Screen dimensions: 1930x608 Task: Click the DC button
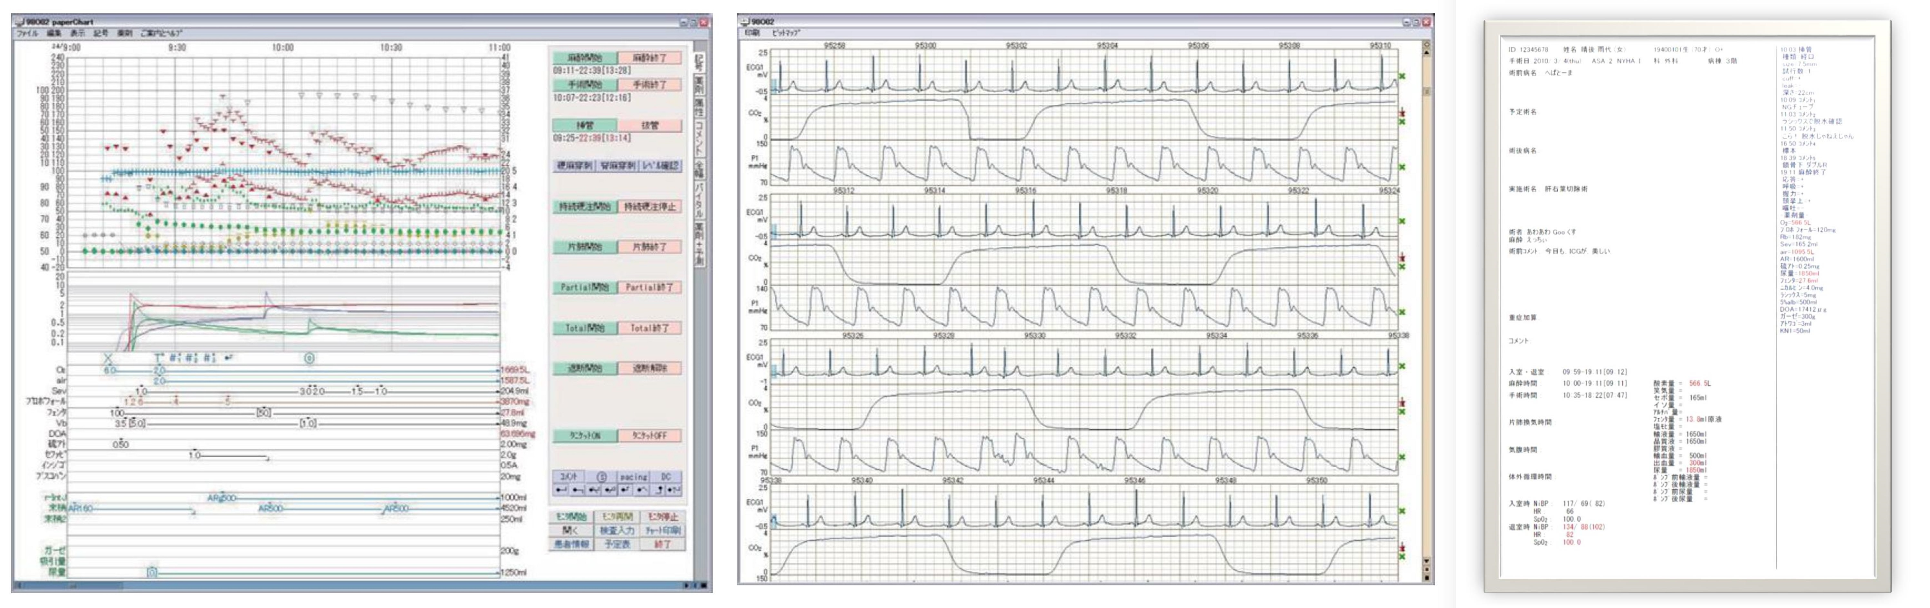[665, 476]
